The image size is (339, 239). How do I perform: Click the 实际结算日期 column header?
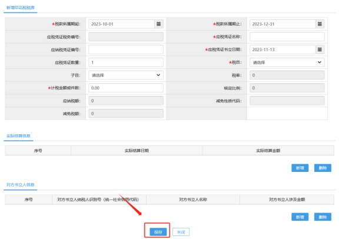137,151
